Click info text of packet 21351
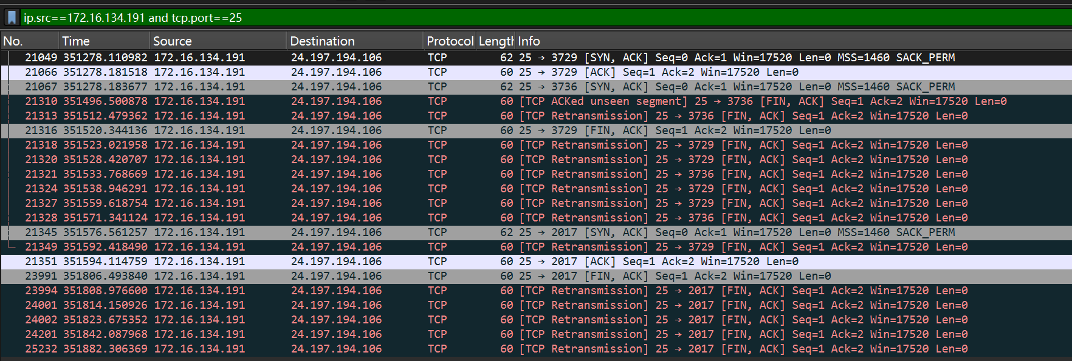1072x361 pixels. pyautogui.click(x=659, y=261)
